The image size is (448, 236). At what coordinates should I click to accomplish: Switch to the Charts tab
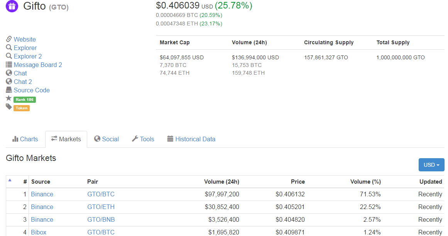pyautogui.click(x=25, y=139)
